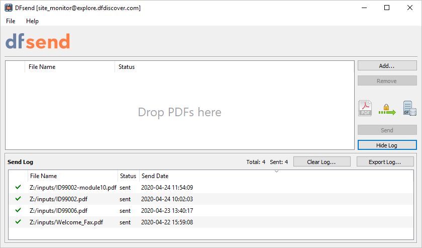Sort send log by File Name column
This screenshot has width=422, height=248.
click(x=44, y=176)
